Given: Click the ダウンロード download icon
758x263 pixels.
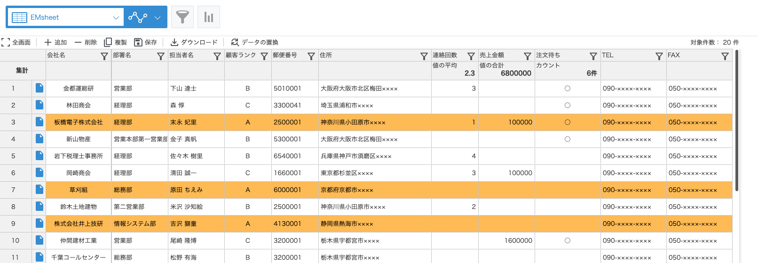Looking at the screenshot, I should [x=174, y=42].
